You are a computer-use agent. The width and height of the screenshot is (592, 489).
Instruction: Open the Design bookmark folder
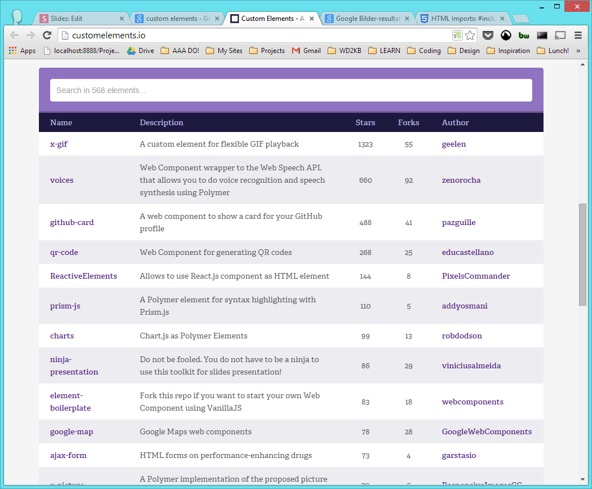(463, 51)
